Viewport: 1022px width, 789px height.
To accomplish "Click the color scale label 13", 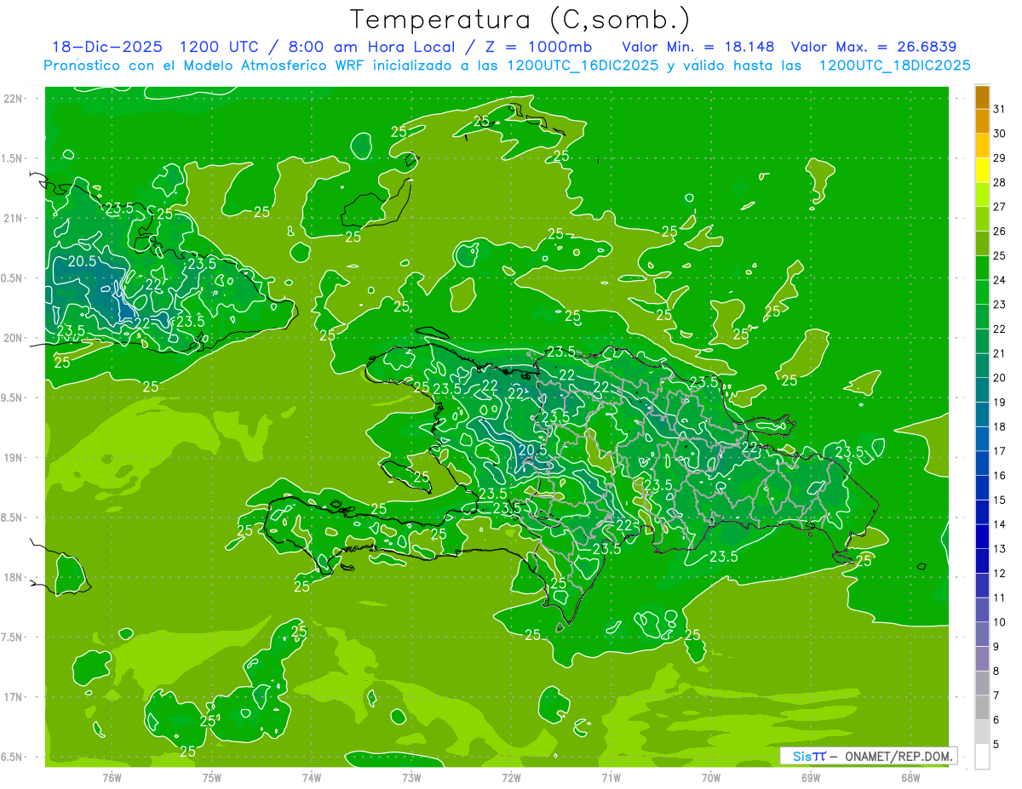I will tap(999, 549).
